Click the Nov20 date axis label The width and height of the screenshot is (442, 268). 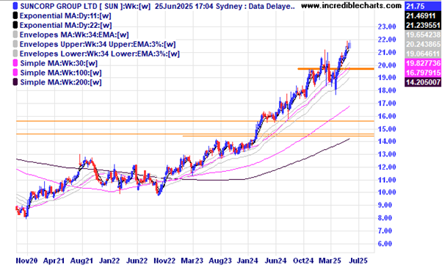pyautogui.click(x=26, y=261)
